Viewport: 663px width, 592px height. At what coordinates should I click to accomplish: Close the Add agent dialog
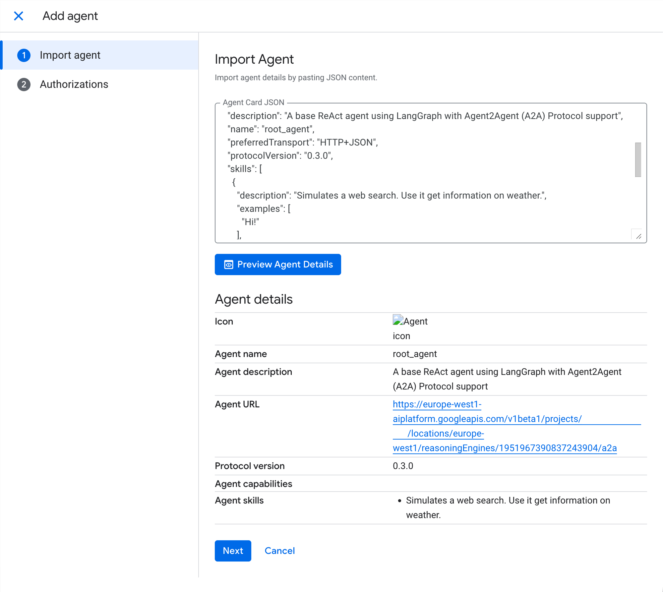19,16
